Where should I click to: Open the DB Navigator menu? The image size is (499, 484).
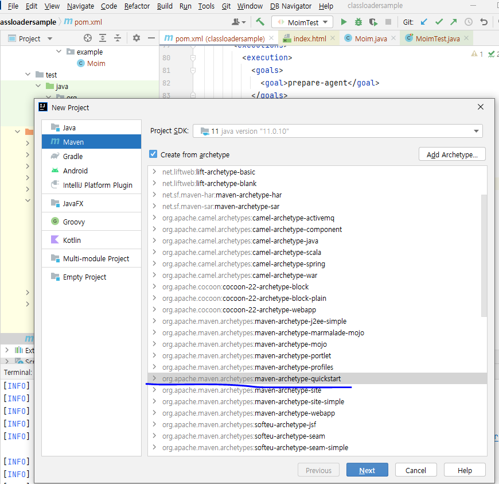point(291,6)
